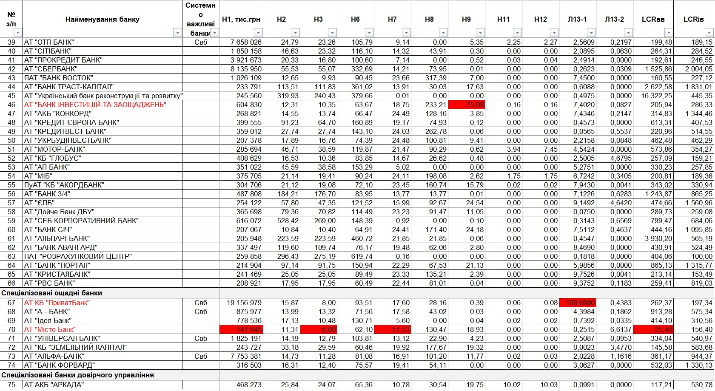
Task: Open filter dropdown for Н6 column
Action: coord(369,33)
